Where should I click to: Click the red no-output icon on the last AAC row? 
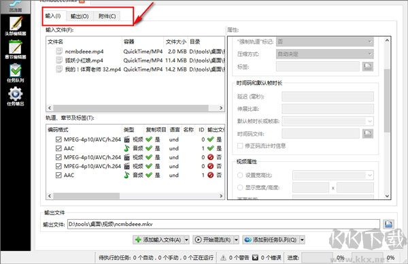211,175
